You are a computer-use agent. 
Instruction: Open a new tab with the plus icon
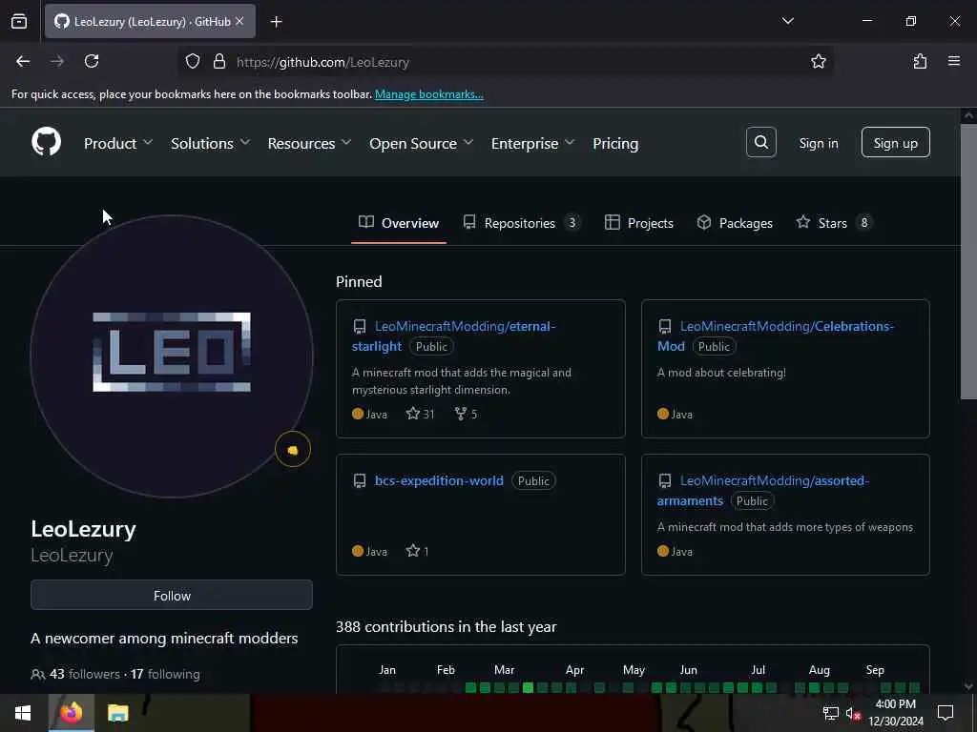276,22
